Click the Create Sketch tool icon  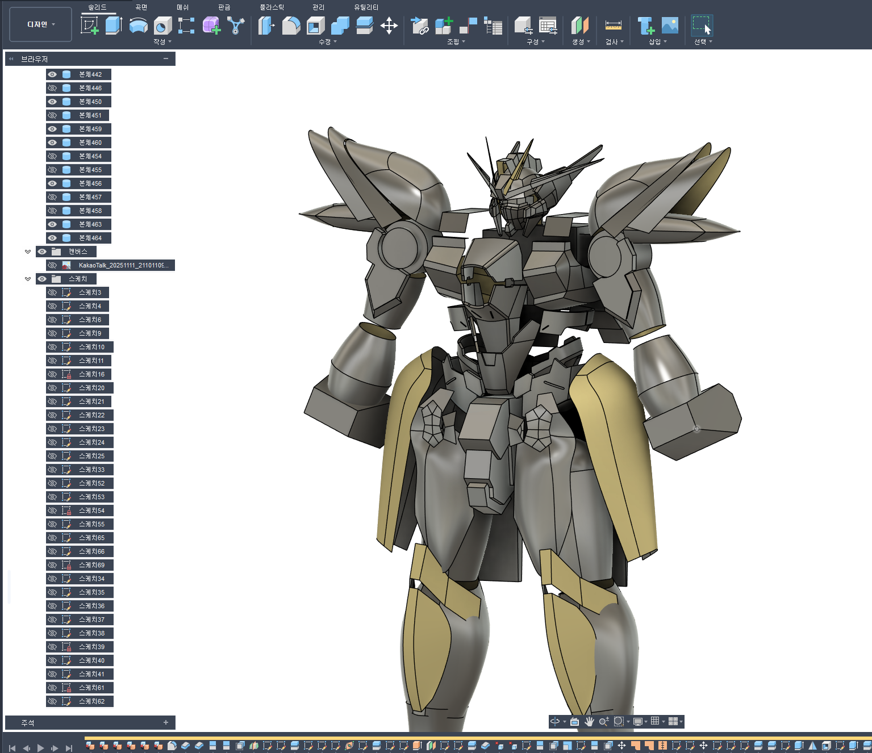(x=90, y=26)
